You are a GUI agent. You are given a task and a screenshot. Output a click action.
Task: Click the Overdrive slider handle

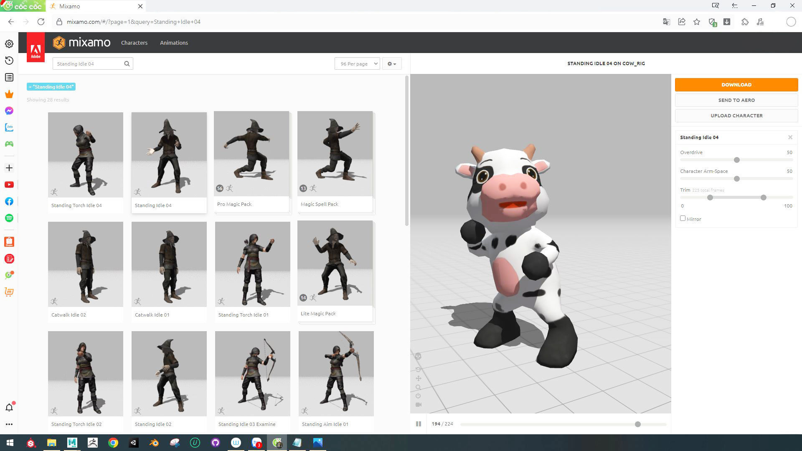[x=737, y=160]
